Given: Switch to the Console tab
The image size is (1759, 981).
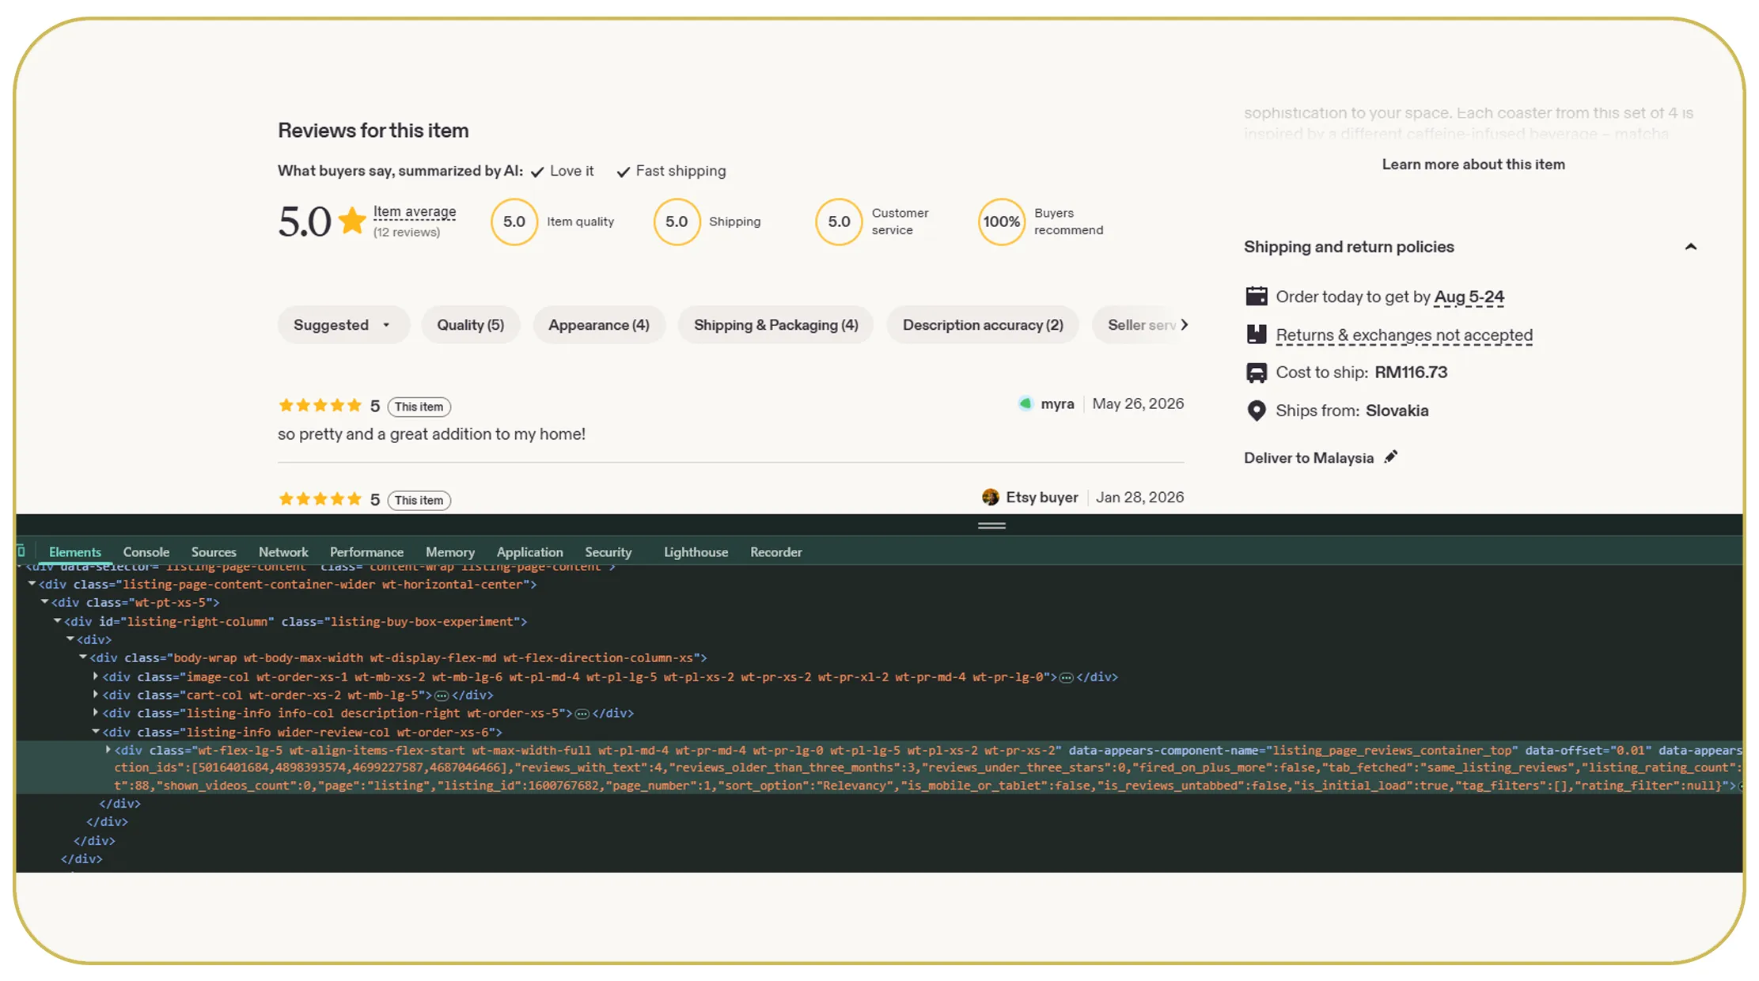Looking at the screenshot, I should coord(146,552).
